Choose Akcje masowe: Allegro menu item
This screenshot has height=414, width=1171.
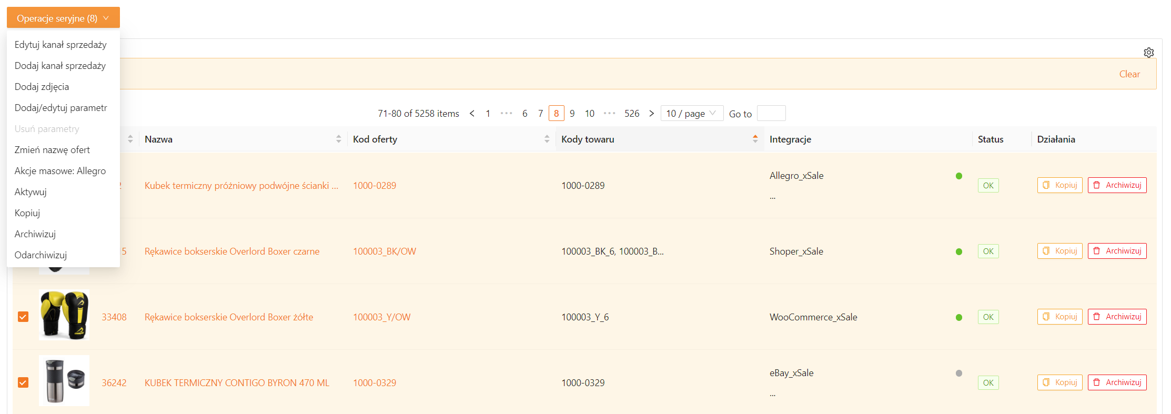pos(60,171)
